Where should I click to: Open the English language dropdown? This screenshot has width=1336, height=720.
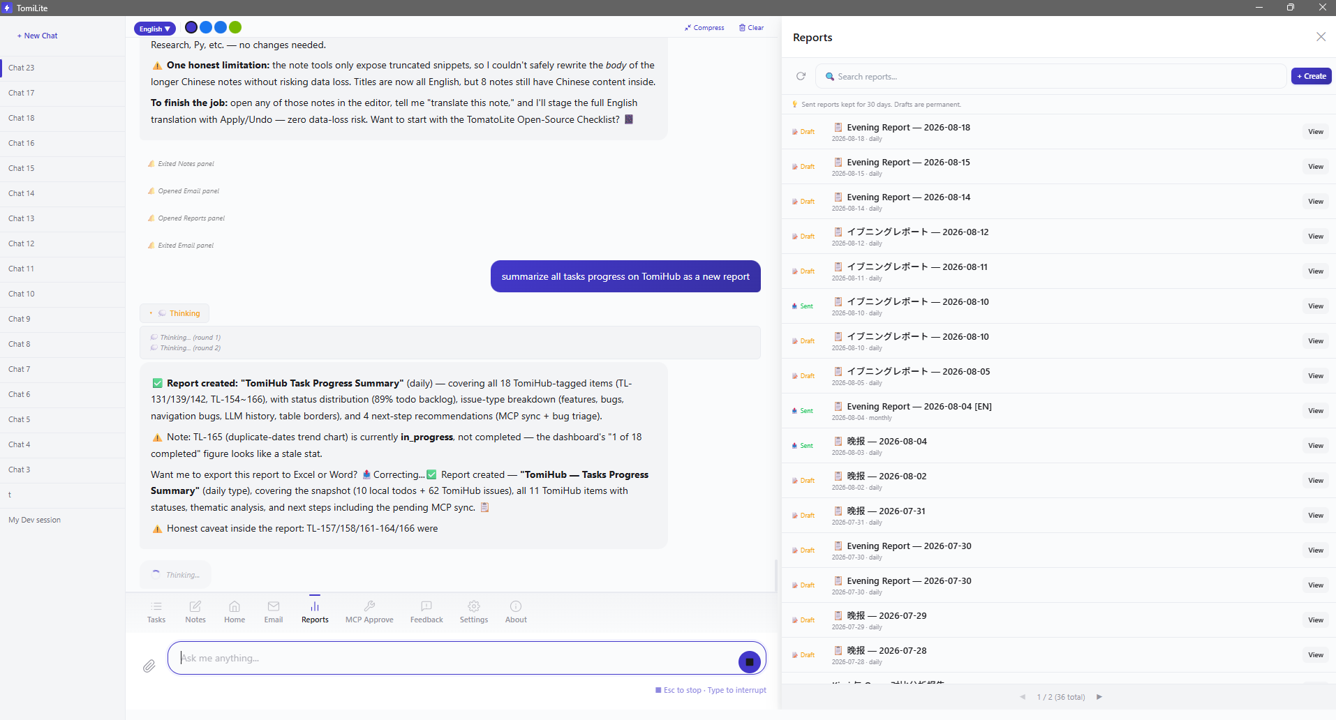click(x=154, y=29)
